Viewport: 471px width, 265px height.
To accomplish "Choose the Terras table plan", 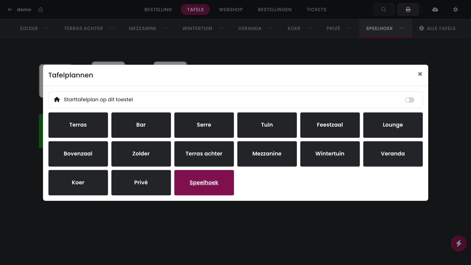I will (78, 125).
